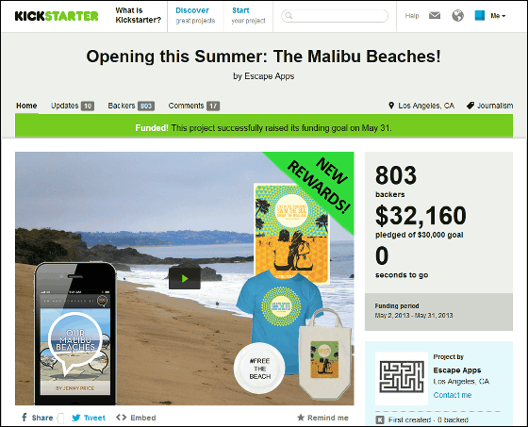
Task: Switch to the Updates tab
Action: (x=73, y=106)
